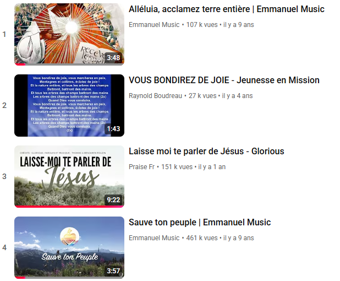The height and width of the screenshot is (281, 340).
Task: Click the red watch progress bar on Laisse-moi video
Action: 69,207
